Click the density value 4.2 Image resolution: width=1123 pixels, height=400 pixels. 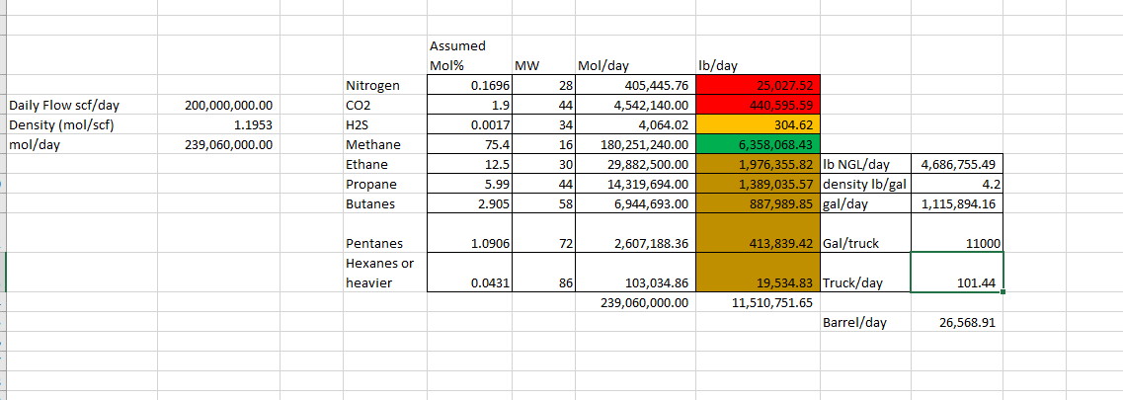pos(957,184)
